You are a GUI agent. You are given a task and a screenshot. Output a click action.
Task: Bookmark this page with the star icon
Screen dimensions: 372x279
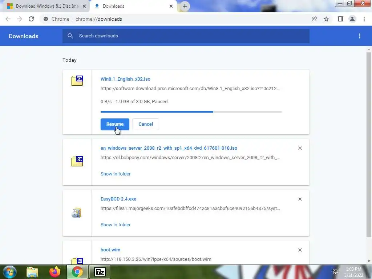click(x=326, y=19)
